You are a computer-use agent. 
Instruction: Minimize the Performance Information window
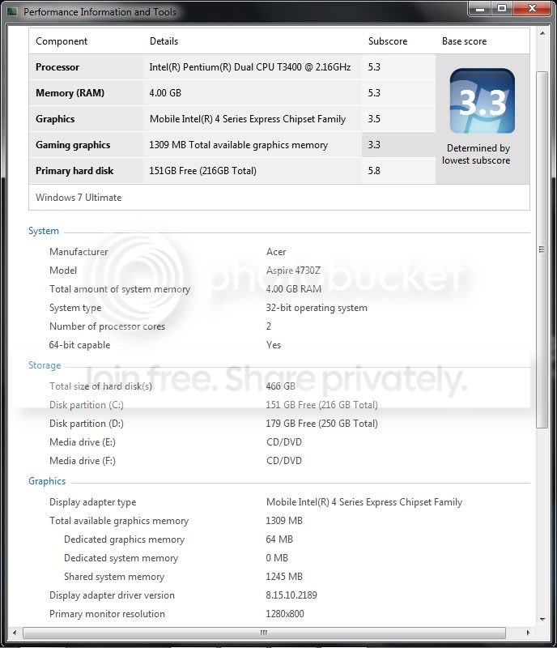[x=480, y=8]
